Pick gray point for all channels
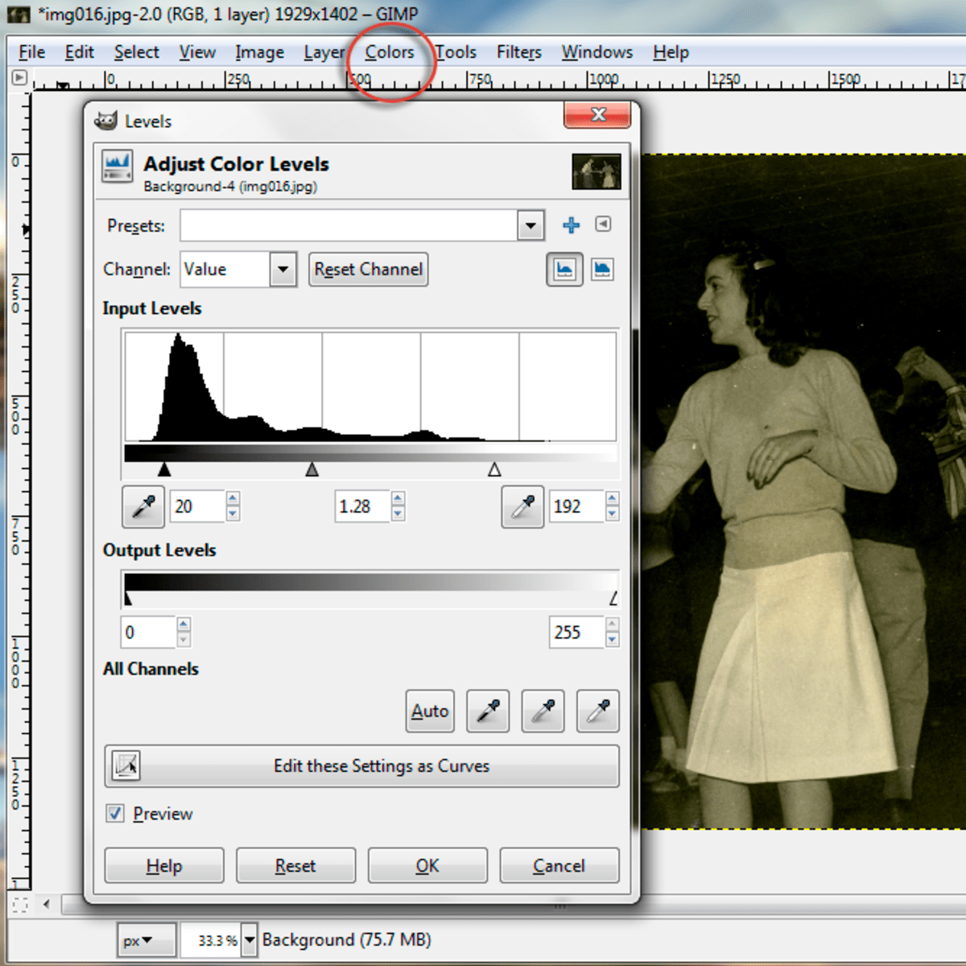 [x=543, y=711]
